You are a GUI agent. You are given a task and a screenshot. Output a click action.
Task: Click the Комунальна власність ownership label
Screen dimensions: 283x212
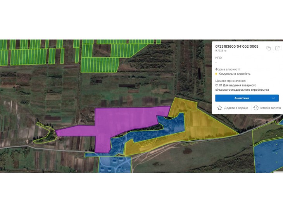[x=235, y=74]
